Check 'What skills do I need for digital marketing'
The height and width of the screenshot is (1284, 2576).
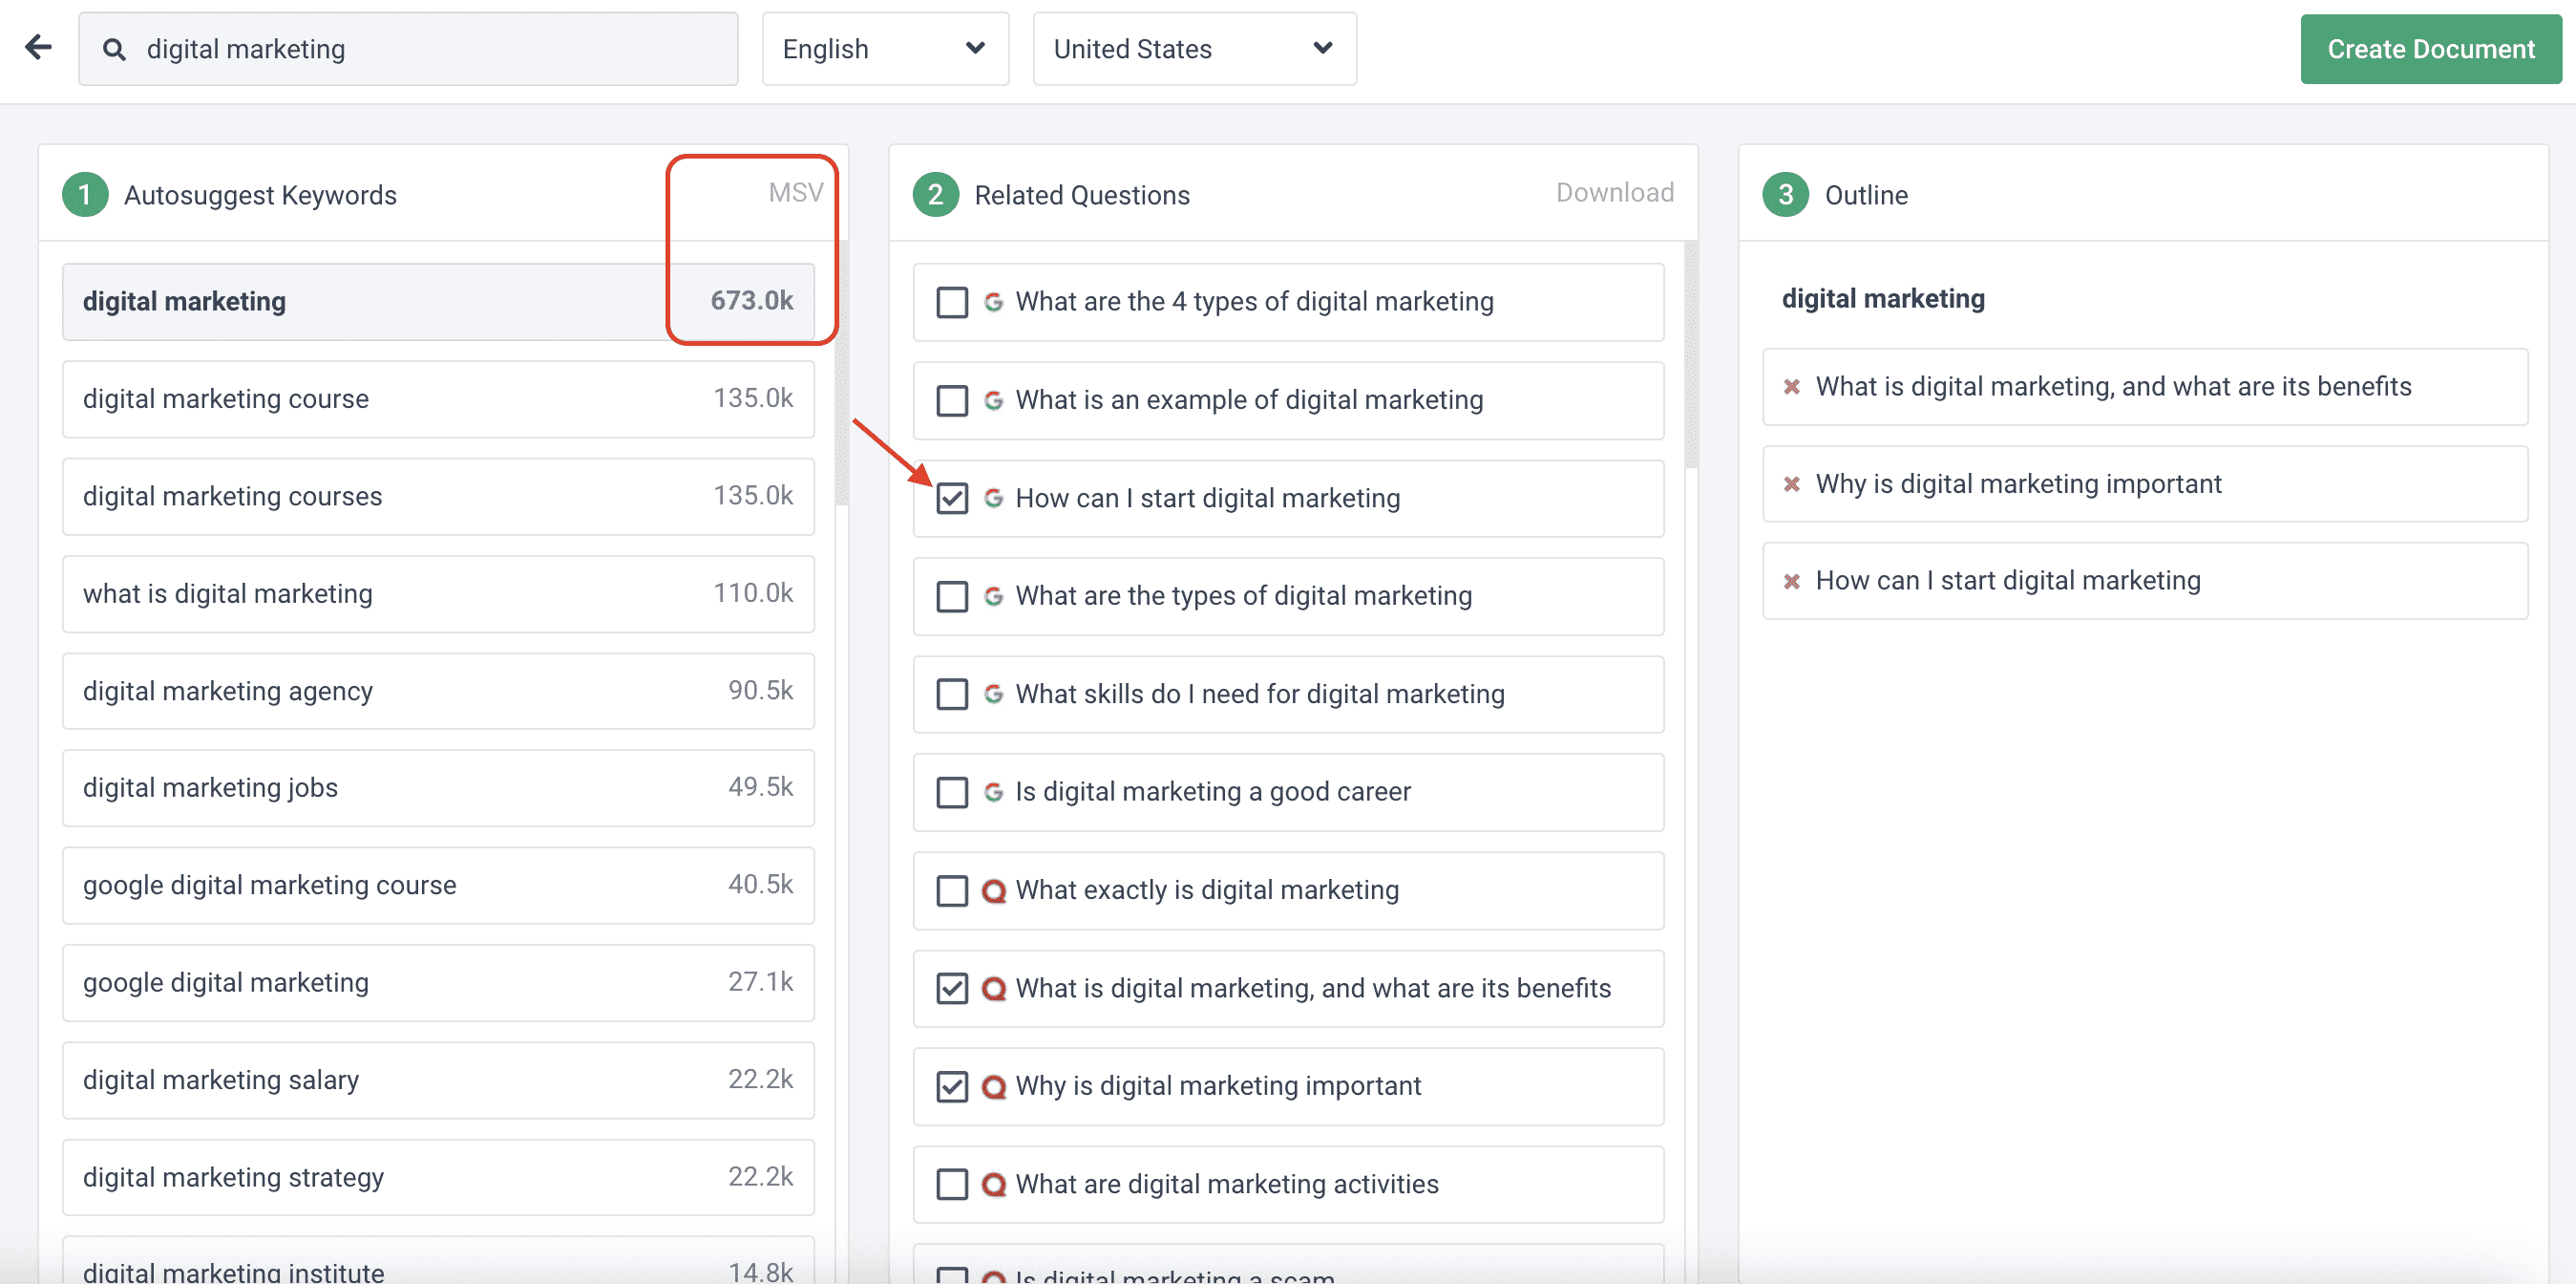coord(952,695)
